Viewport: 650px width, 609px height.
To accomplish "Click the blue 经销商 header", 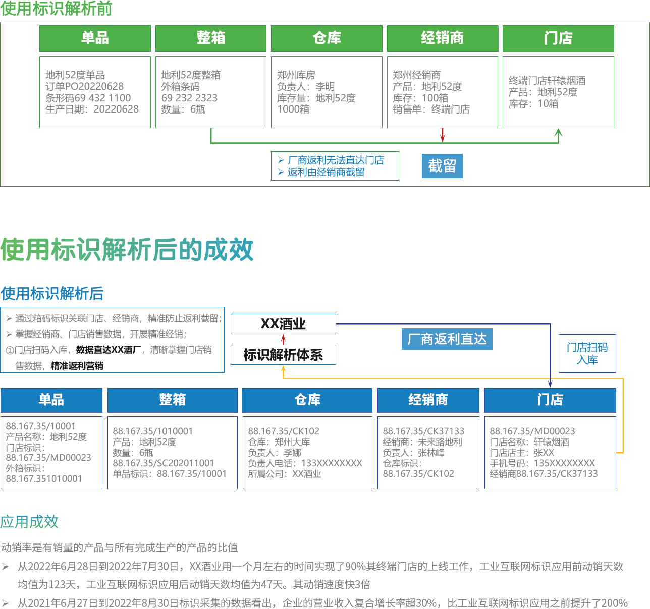I will [428, 400].
